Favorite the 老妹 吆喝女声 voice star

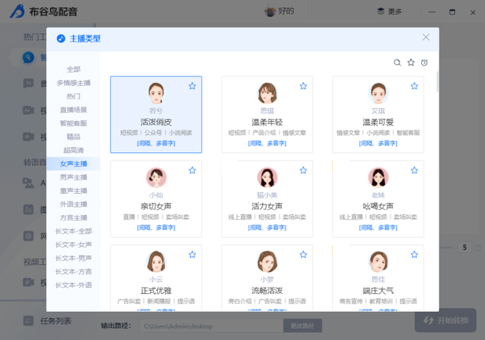pyautogui.click(x=415, y=170)
